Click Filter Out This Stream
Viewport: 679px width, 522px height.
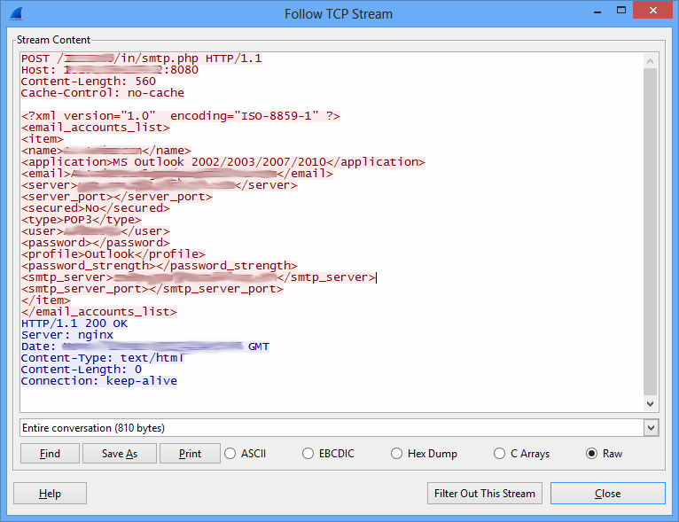click(x=485, y=494)
